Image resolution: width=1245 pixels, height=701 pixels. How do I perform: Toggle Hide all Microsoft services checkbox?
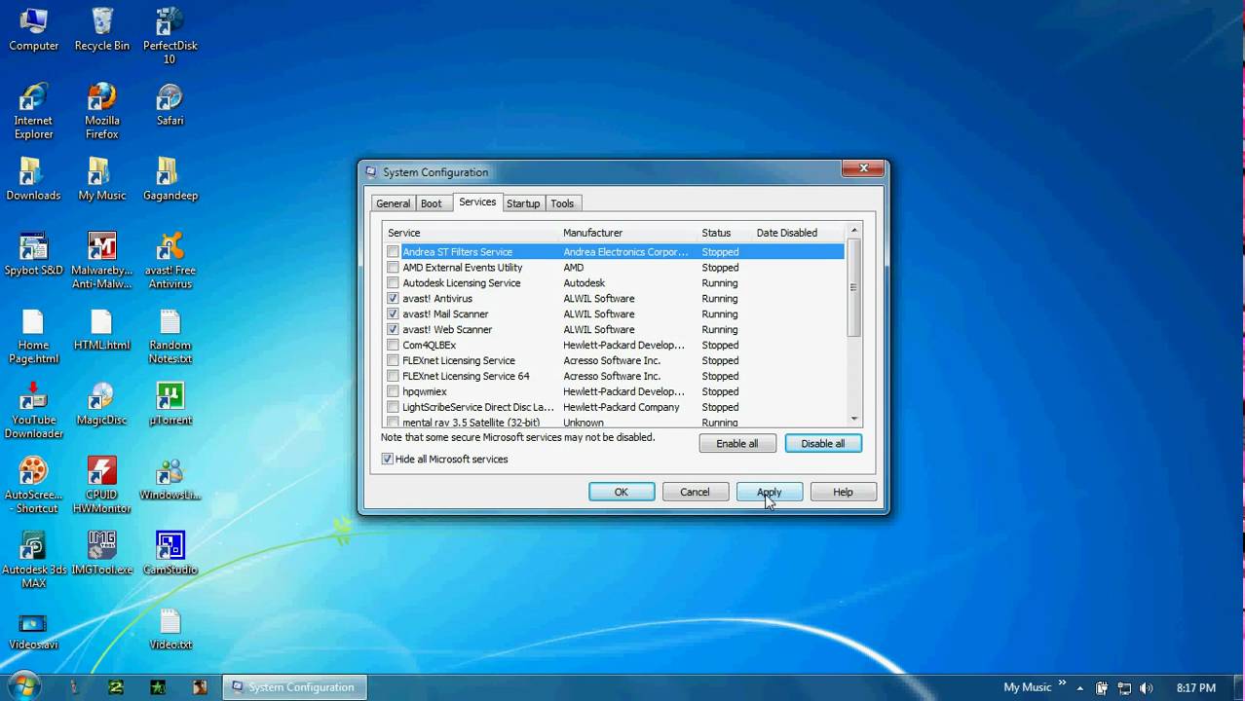click(x=388, y=460)
